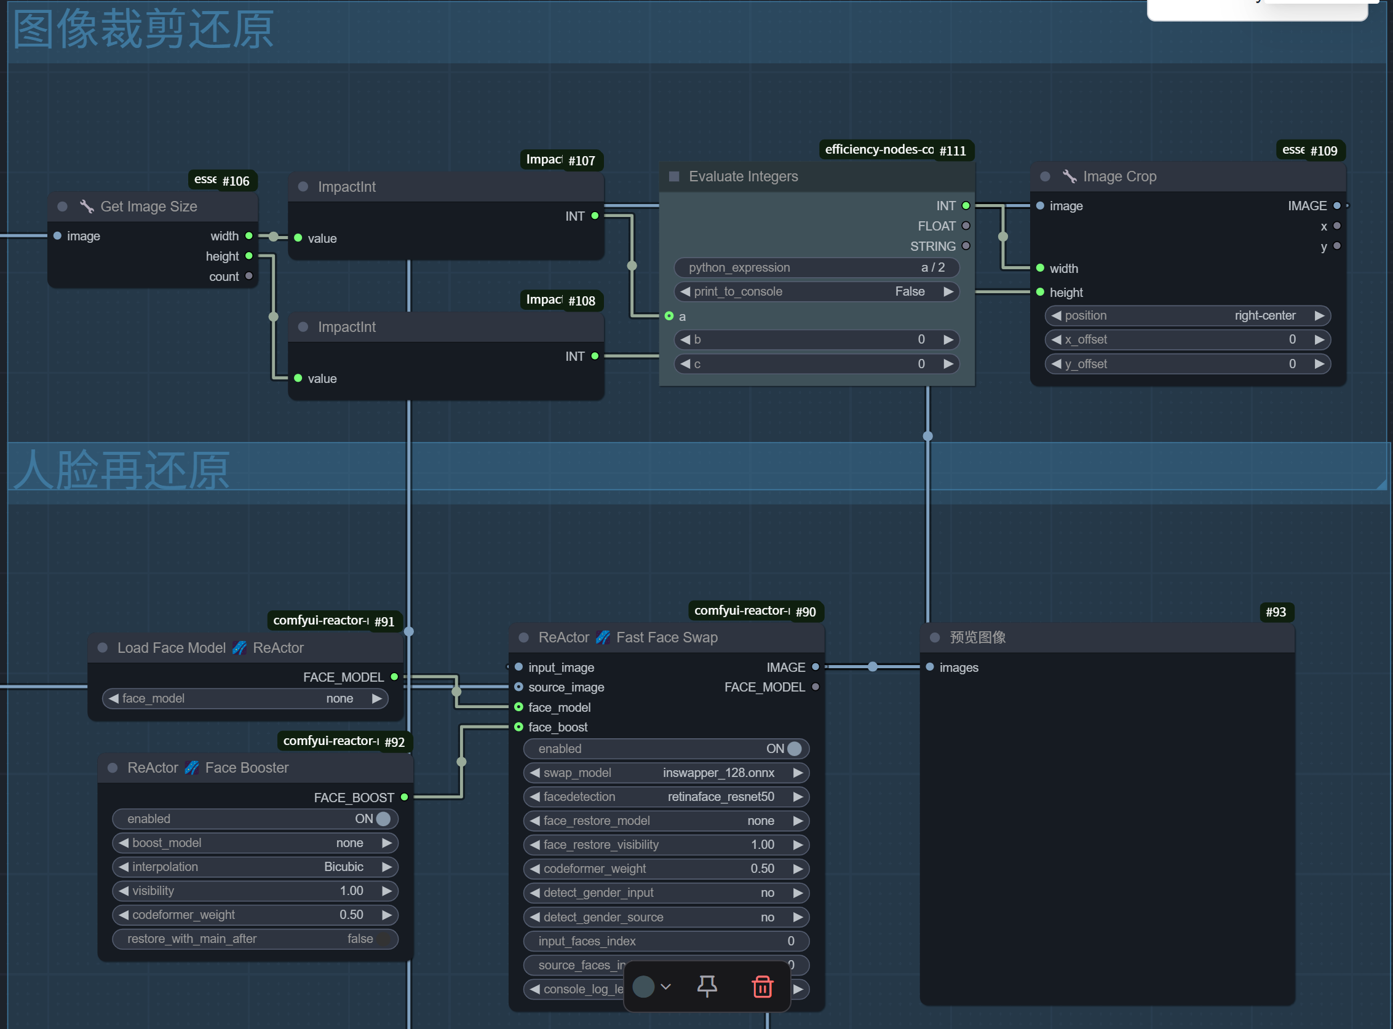Click collapse dot on Load Face Model node
The width and height of the screenshot is (1393, 1029).
tap(103, 648)
